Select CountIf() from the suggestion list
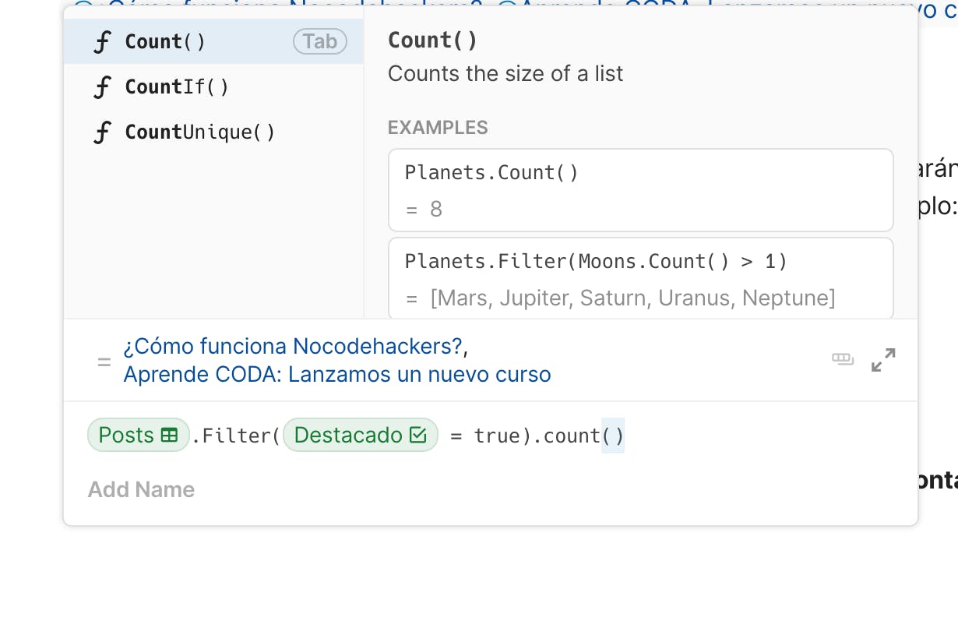Screen dimensions: 958x642 pos(177,86)
